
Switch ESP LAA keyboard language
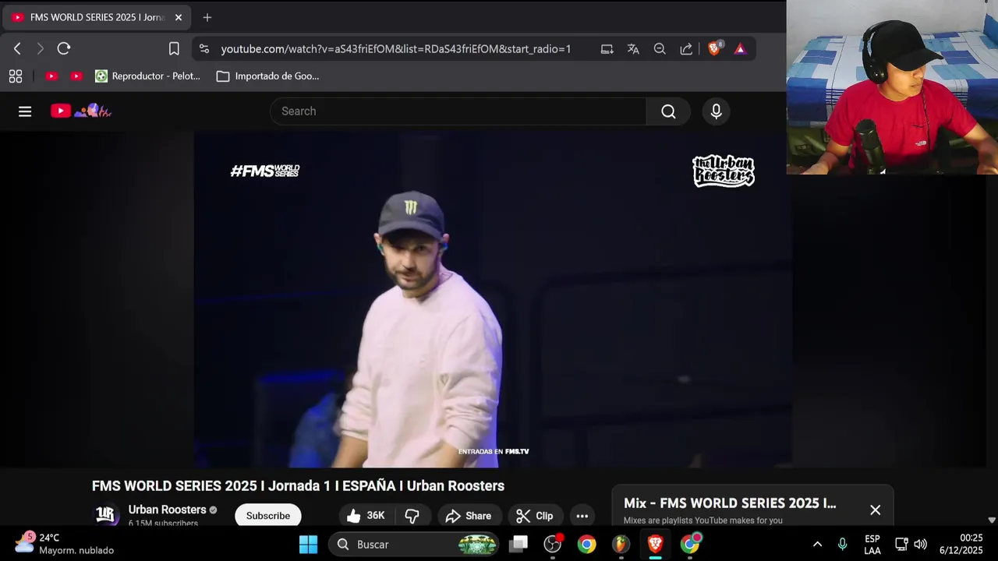click(872, 544)
